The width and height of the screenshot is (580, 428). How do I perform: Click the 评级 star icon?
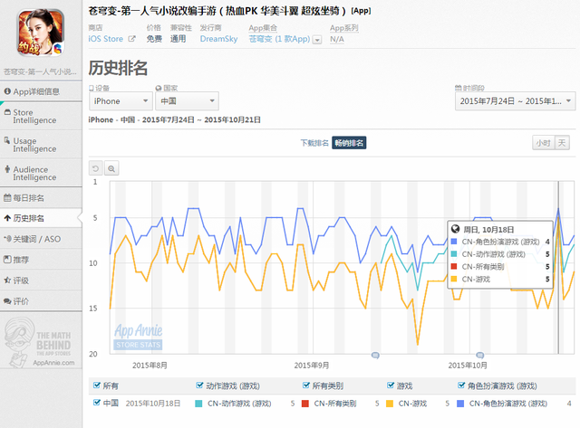tap(7, 281)
